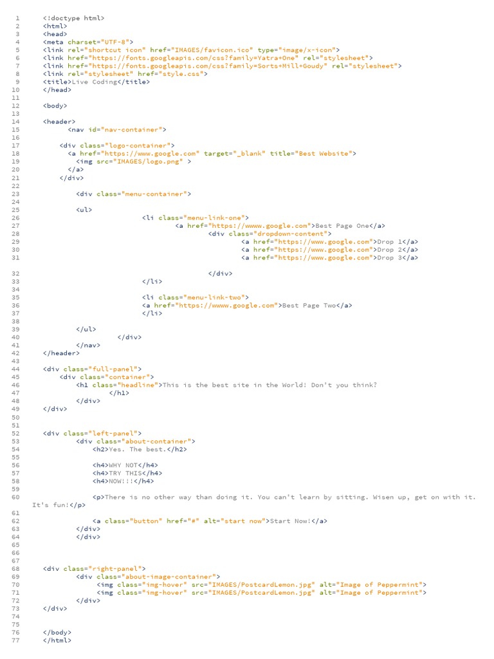Click the Start Now! anchor text
The width and height of the screenshot is (494, 659).
(x=290, y=521)
